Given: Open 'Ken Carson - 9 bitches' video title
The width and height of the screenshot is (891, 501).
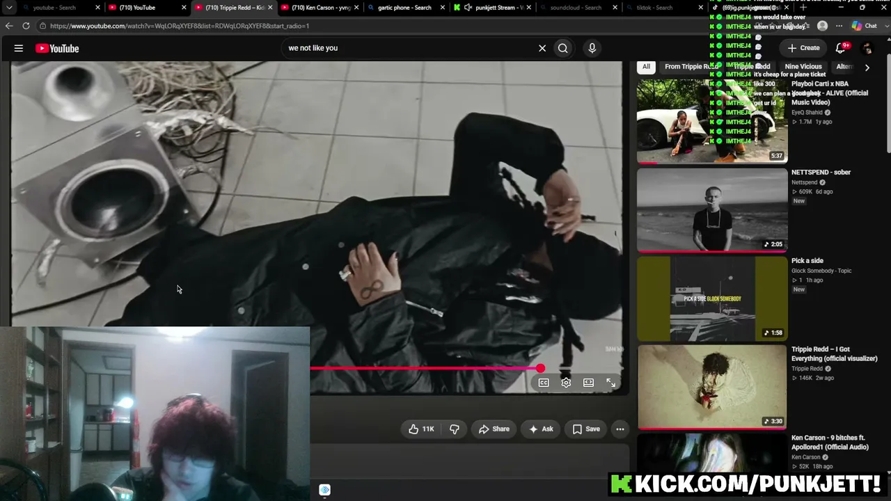Looking at the screenshot, I should (830, 443).
